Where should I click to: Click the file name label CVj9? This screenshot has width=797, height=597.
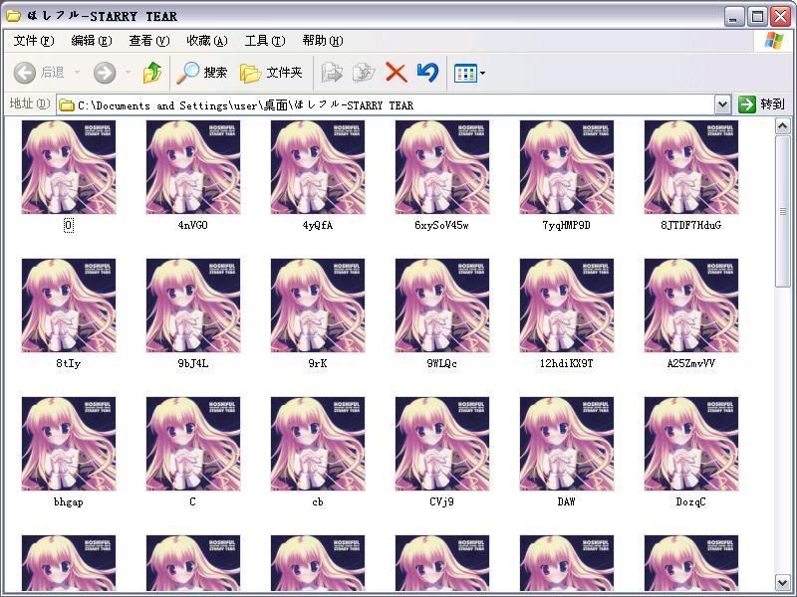[x=442, y=502]
